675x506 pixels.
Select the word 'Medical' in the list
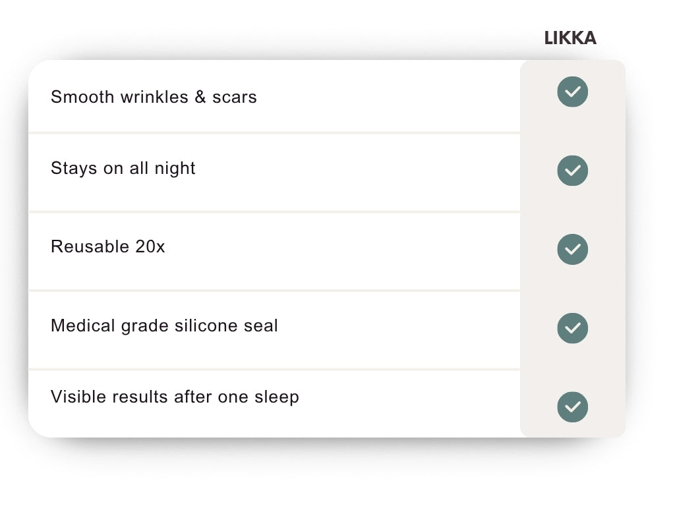82,325
